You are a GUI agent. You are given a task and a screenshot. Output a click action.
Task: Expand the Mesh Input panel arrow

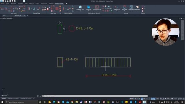[x=61, y=13]
